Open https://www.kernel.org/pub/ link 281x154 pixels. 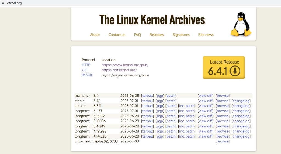pos(125,65)
